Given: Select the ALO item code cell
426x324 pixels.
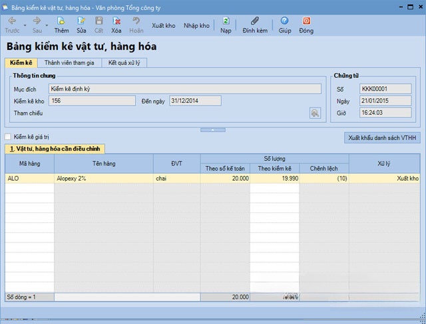Looking at the screenshot, I should pos(29,179).
